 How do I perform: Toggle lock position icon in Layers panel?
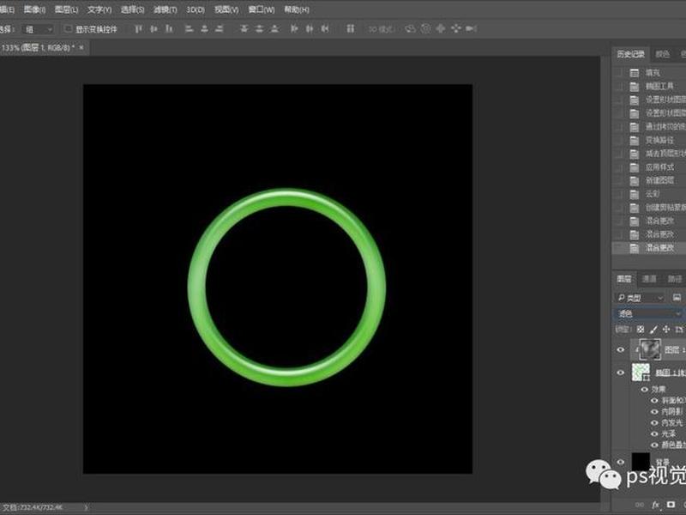pos(666,329)
